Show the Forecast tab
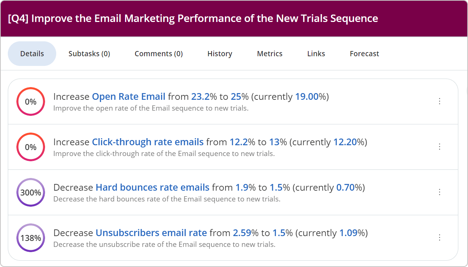Viewport: 468px width, 267px height. tap(364, 54)
